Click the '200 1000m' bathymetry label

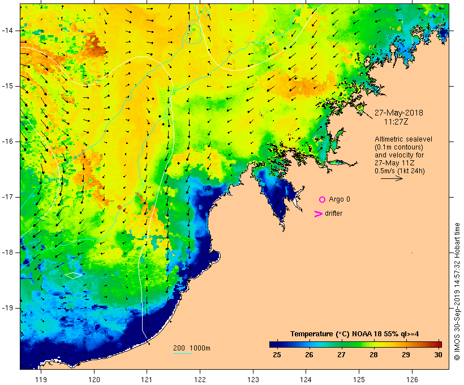point(192,348)
